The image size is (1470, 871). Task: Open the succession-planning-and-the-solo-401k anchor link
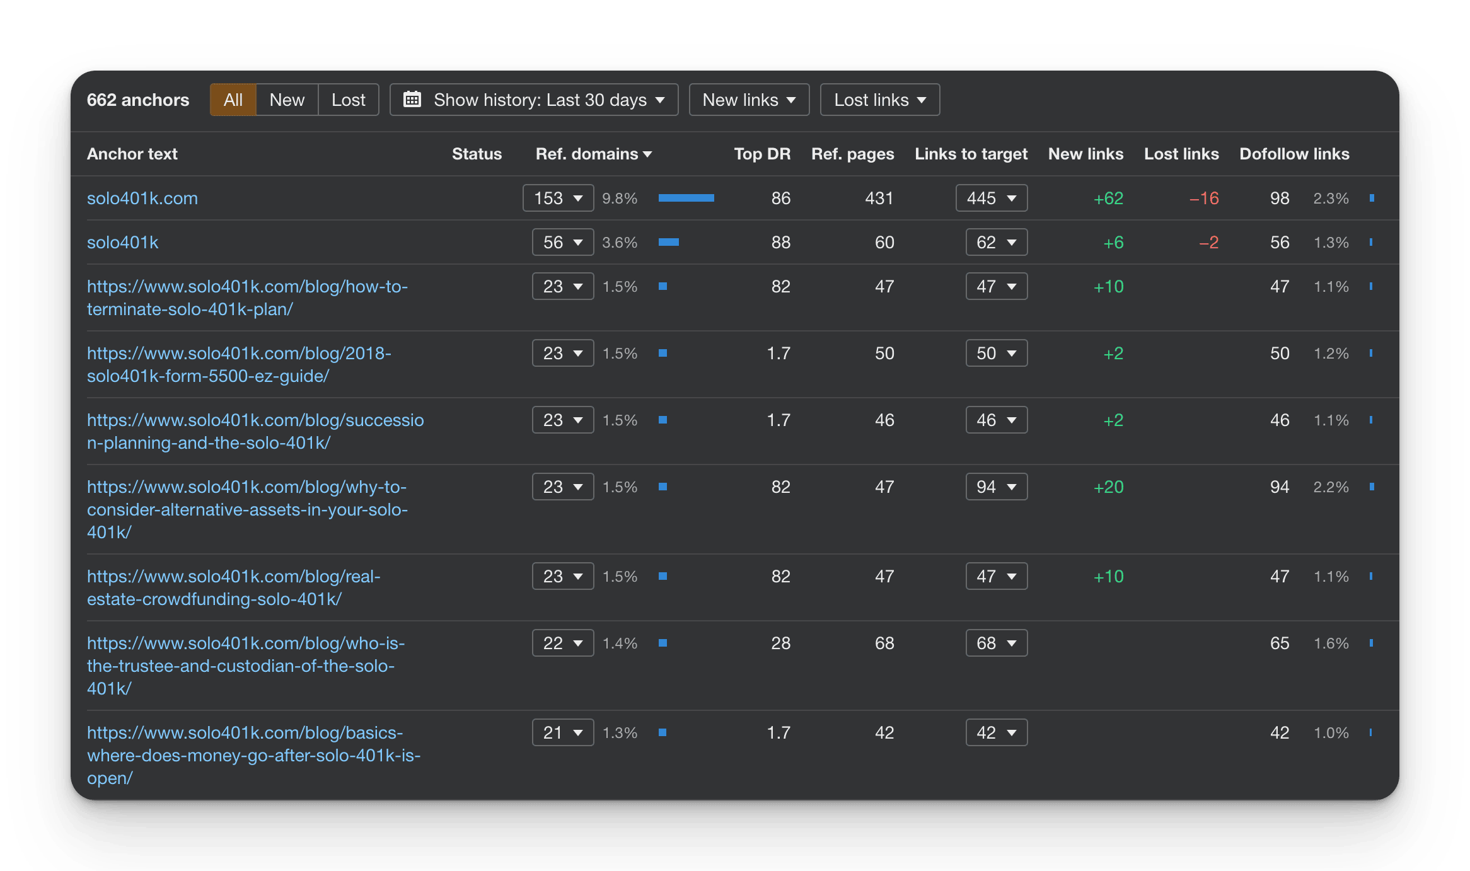(x=255, y=431)
